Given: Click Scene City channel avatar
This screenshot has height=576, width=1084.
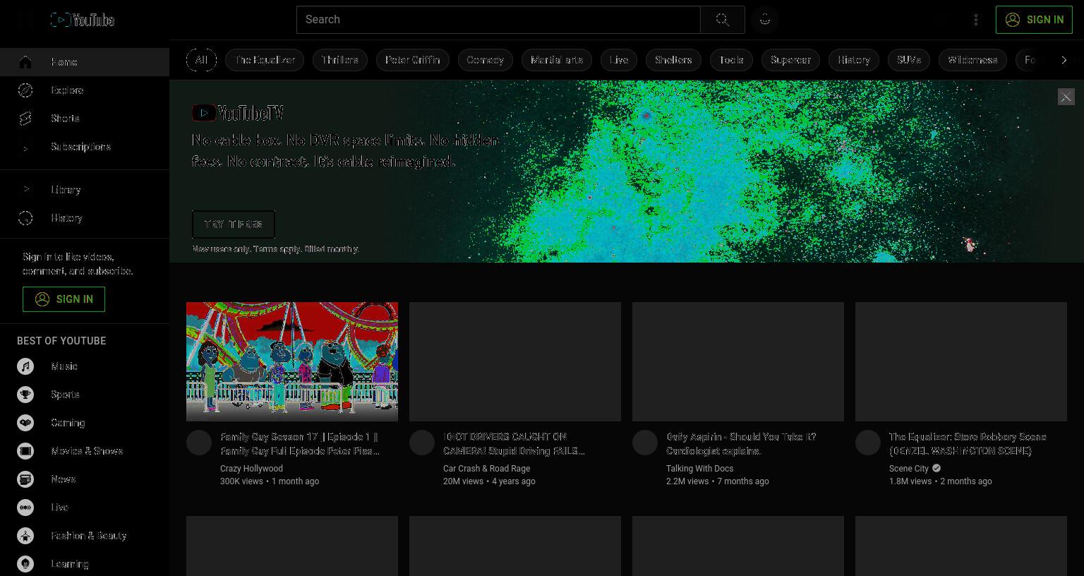Looking at the screenshot, I should (868, 443).
